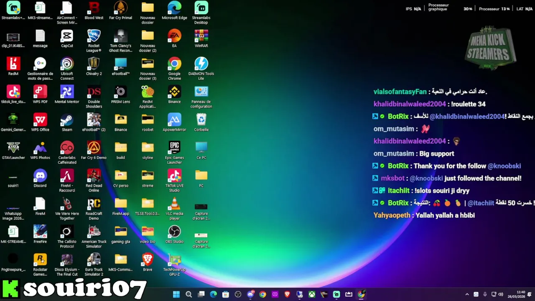Open OBS Studio desktop icon

point(174,235)
